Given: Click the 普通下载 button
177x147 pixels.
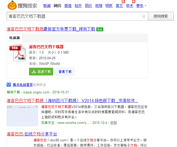Looking at the screenshot, I should [x=65, y=72].
